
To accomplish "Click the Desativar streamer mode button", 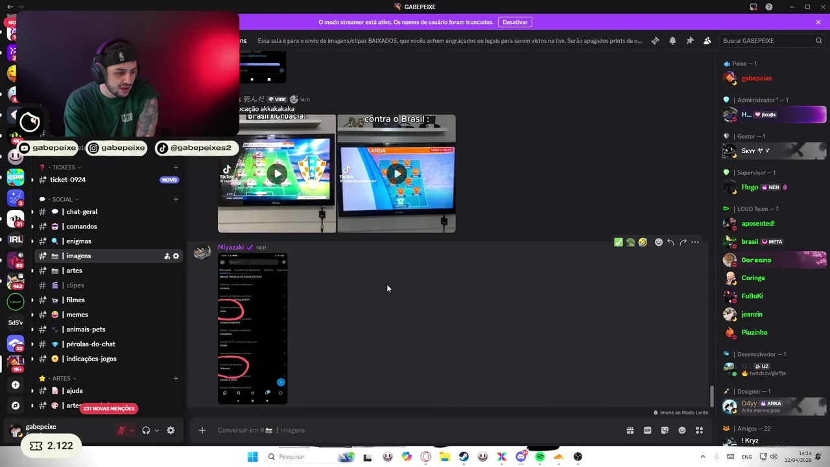I will (x=515, y=22).
